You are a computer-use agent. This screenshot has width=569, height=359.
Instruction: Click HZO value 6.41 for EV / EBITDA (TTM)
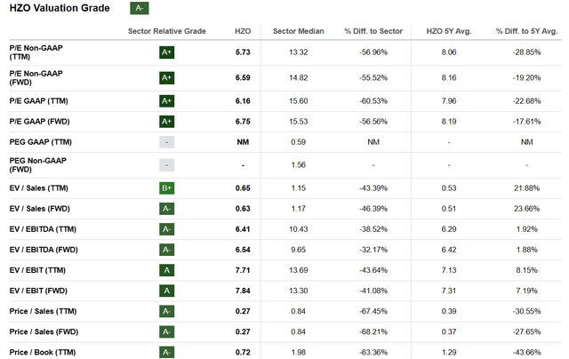pos(243,229)
